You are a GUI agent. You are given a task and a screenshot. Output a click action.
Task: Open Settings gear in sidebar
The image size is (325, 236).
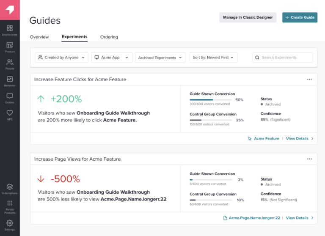coord(10,224)
